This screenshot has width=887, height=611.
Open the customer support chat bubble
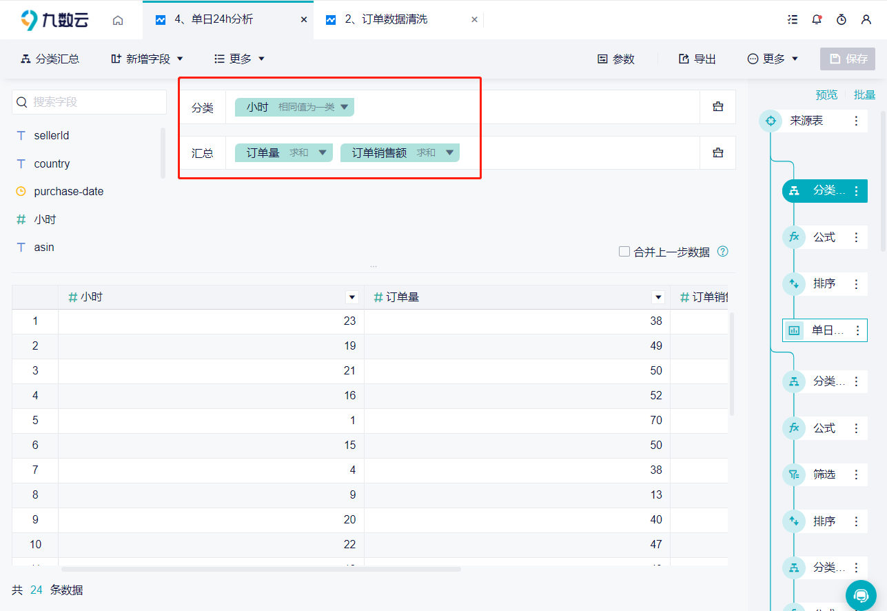coord(861,595)
